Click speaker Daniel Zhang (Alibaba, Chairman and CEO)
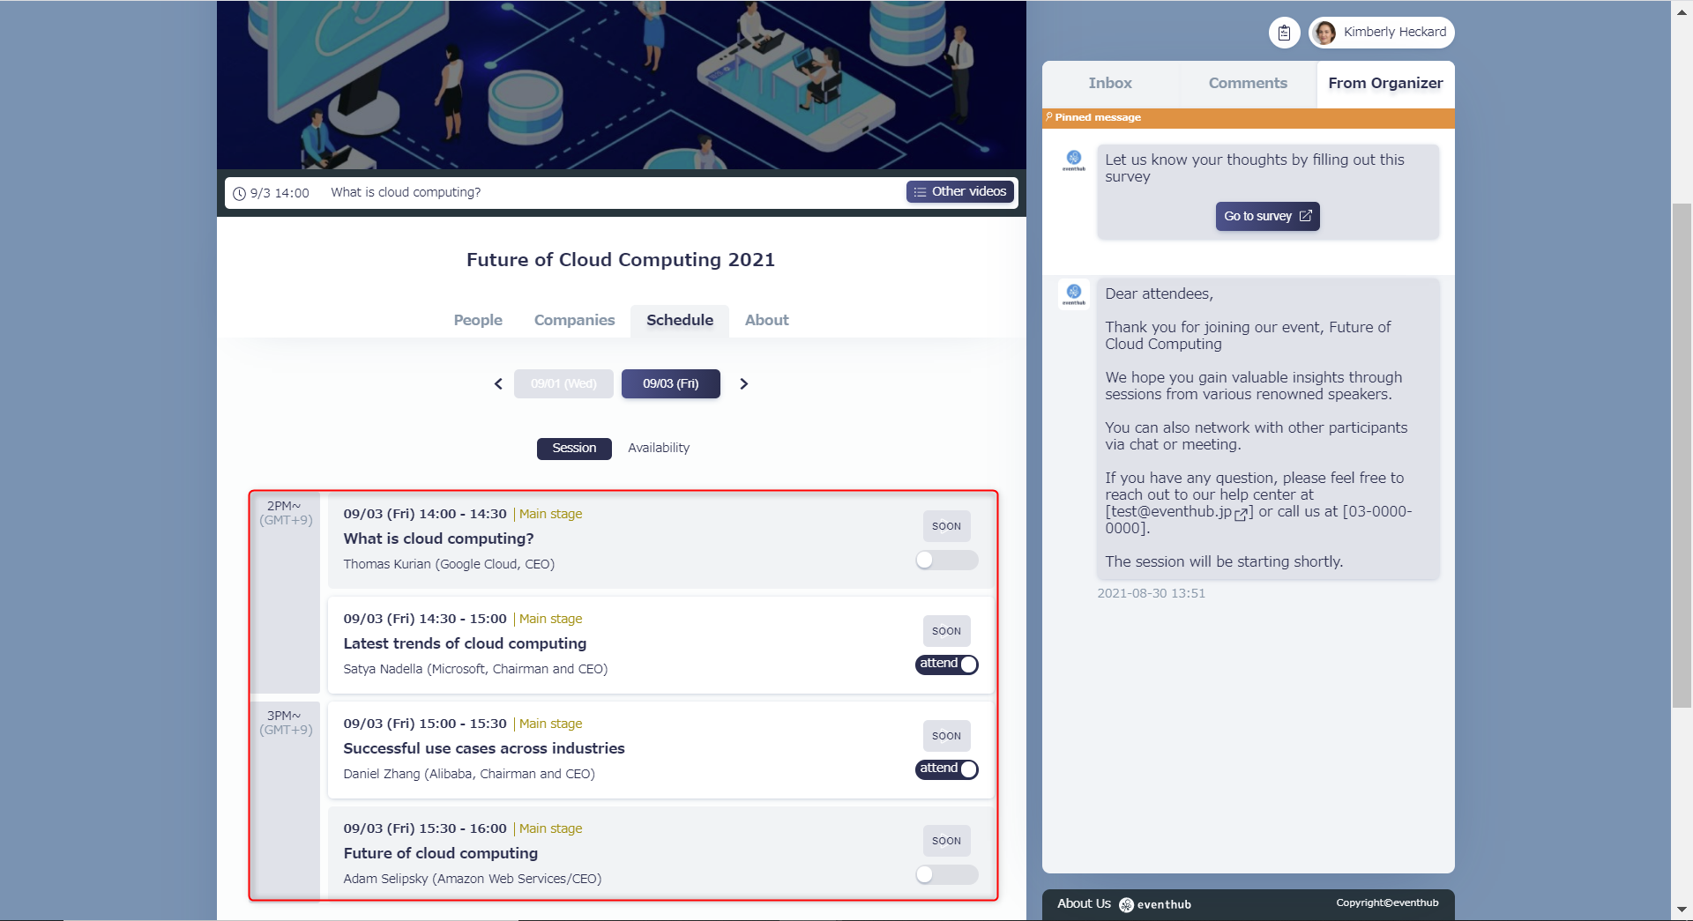 (x=469, y=775)
